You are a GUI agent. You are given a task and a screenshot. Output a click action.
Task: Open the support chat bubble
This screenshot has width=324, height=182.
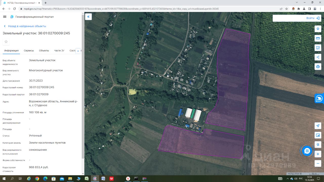click(x=307, y=151)
